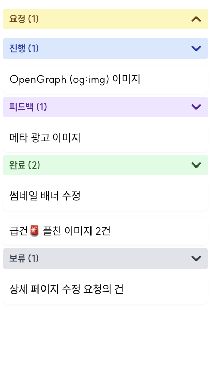Open the OpenGraph (og:img) 이미지 card
The height and width of the screenshot is (388, 212).
click(105, 79)
